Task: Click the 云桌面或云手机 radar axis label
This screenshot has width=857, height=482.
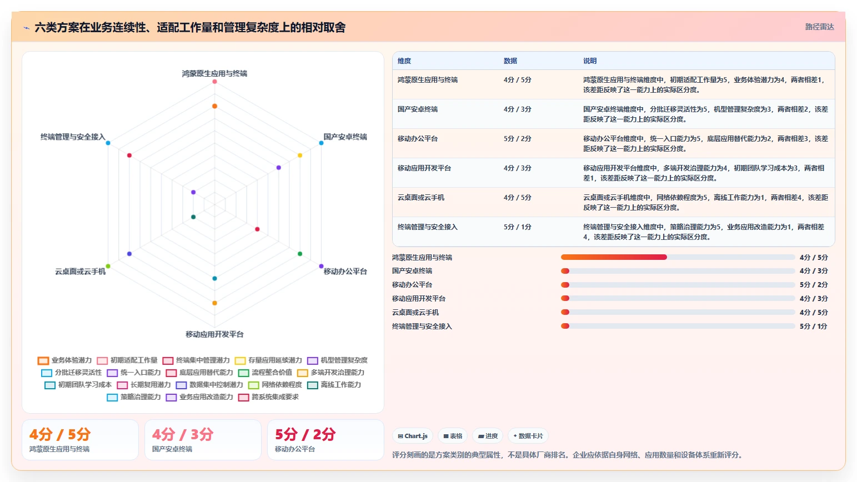Action: (x=80, y=272)
